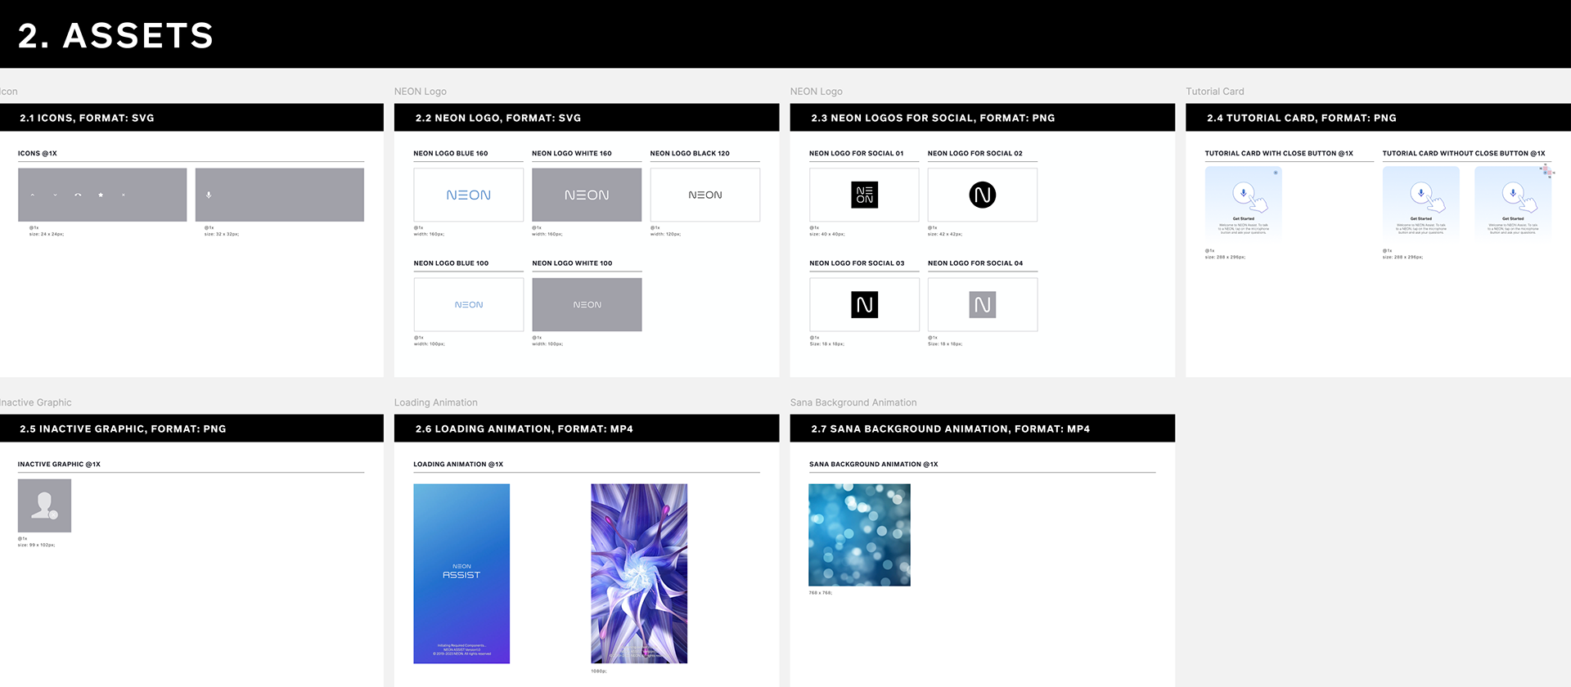Select the Sana Background Animation frame label
1571x687 pixels.
pyautogui.click(x=853, y=402)
